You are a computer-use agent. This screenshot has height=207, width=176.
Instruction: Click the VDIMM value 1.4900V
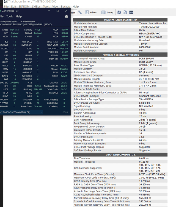click(x=64, y=55)
